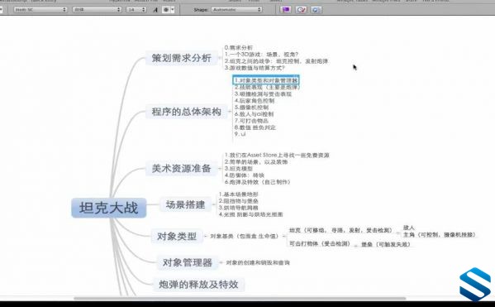Collapse the 场景搭建 branch
This screenshot has height=307, width=495.
214,204
